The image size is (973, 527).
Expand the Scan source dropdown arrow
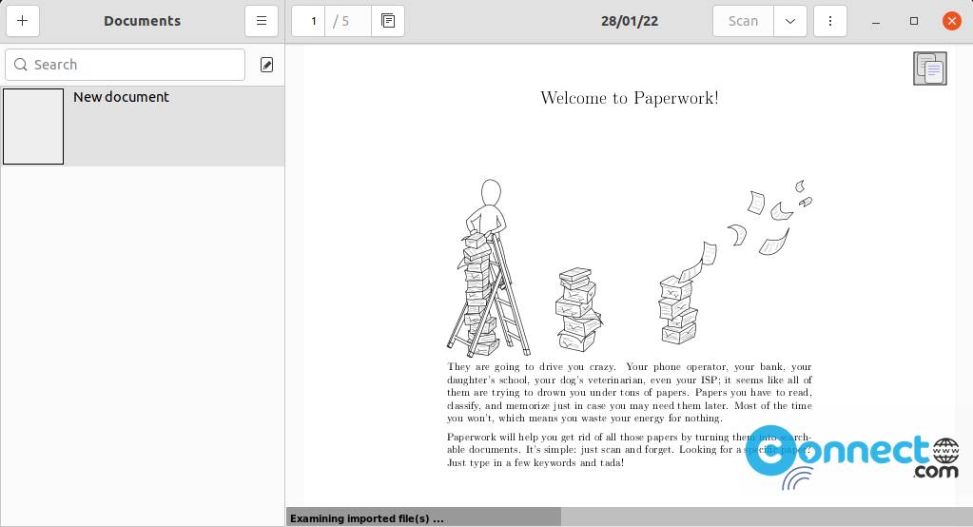[790, 21]
